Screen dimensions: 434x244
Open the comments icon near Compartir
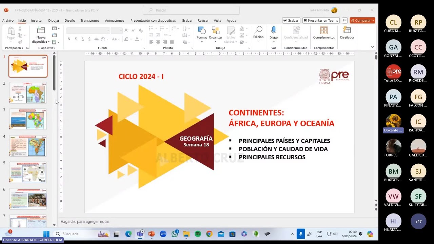pyautogui.click(x=344, y=20)
